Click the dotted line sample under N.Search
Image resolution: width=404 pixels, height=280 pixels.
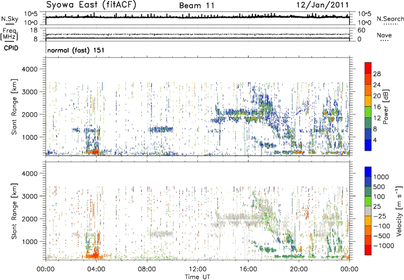pyautogui.click(x=390, y=24)
